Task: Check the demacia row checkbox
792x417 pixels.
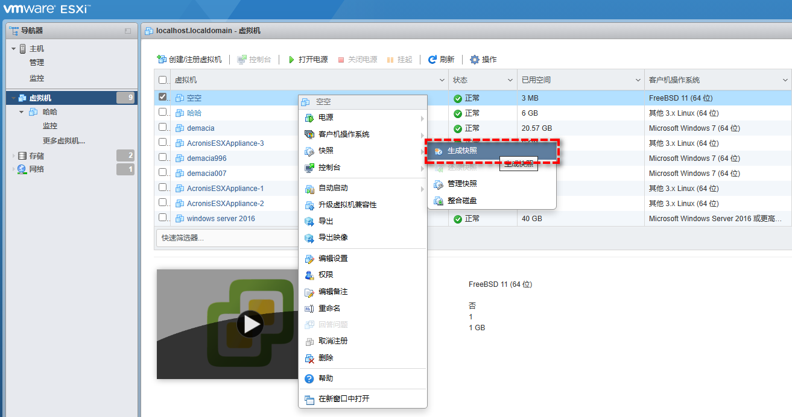Action: 163,127
